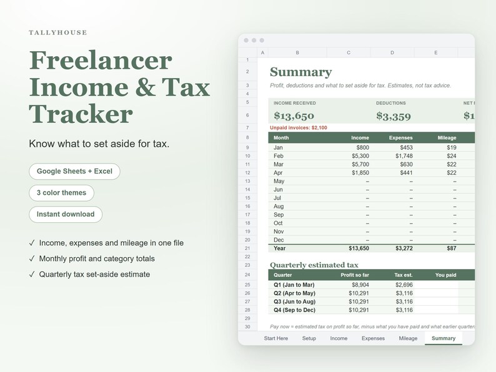Click the Quarterly tax set-aside estimate bullet
The image size is (496, 372).
pos(89,275)
